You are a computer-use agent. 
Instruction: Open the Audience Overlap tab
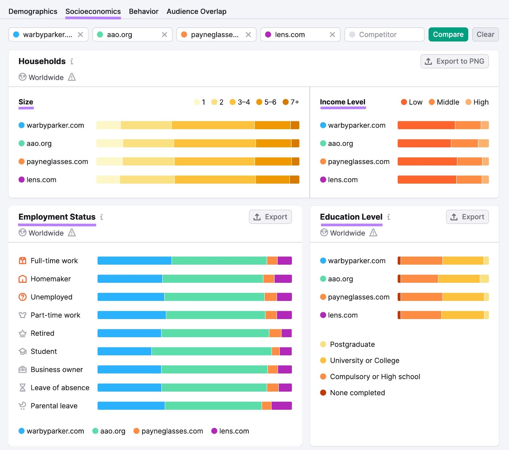coord(196,11)
